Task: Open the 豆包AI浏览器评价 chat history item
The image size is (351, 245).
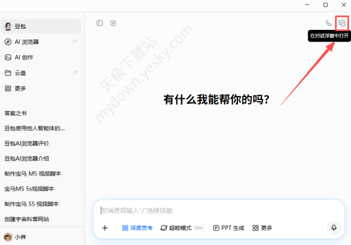Action: [26, 143]
